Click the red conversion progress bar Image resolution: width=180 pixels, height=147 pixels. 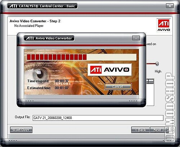(82, 57)
